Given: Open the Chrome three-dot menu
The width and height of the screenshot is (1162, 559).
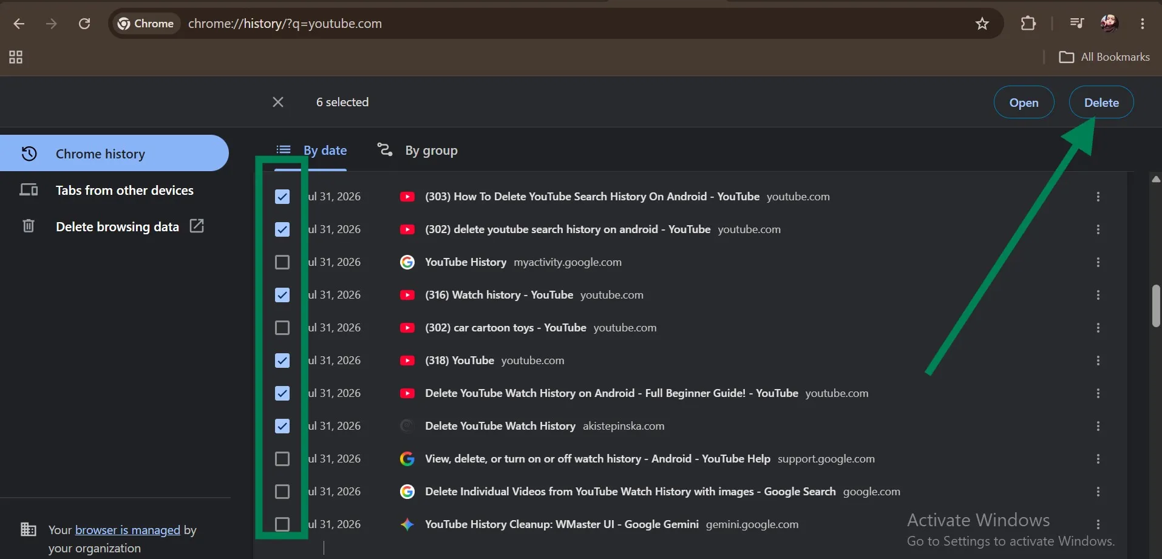Looking at the screenshot, I should tap(1142, 24).
